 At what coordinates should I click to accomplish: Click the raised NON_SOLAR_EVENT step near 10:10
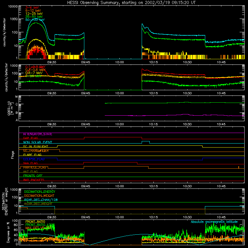[x=146, y=141]
